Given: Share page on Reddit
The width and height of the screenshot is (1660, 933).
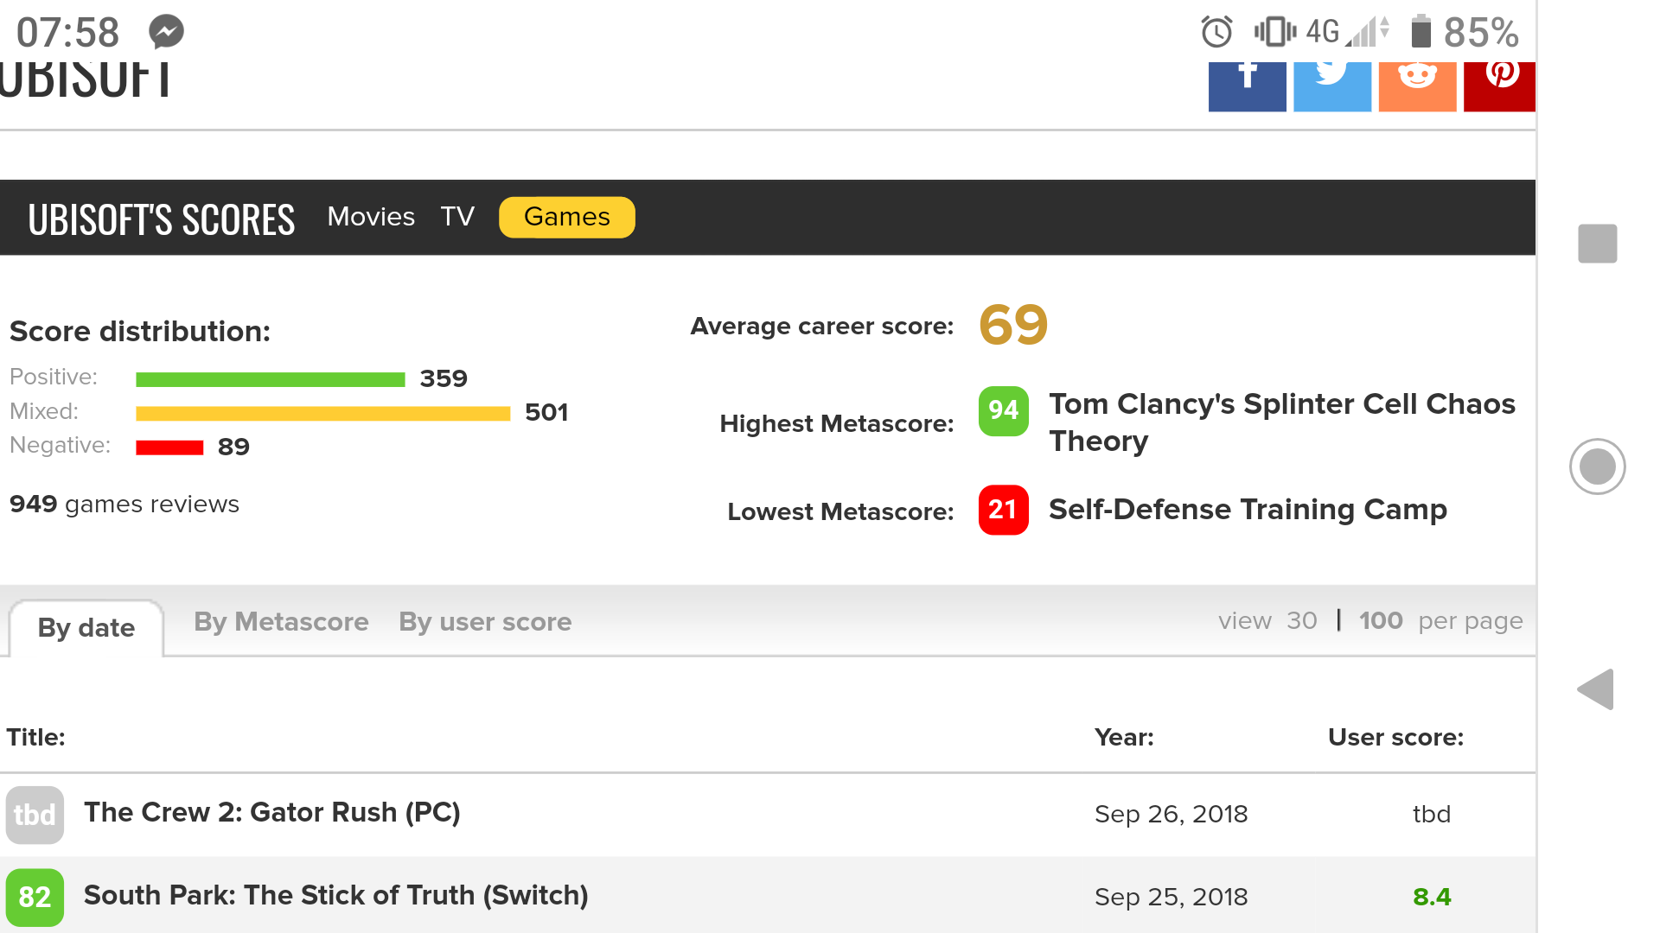Looking at the screenshot, I should (x=1417, y=86).
